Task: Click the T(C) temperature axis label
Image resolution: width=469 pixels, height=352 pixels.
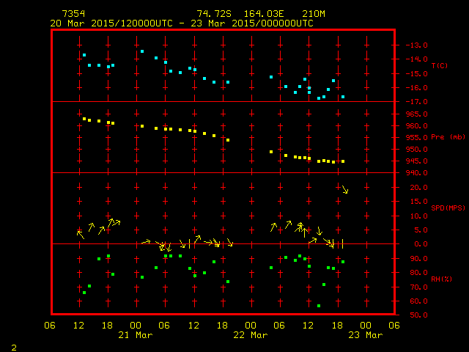Action: [439, 66]
